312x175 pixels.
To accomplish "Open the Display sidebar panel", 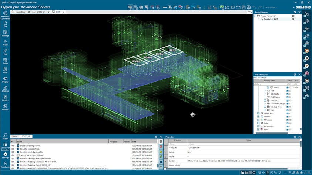I will coord(5,80).
